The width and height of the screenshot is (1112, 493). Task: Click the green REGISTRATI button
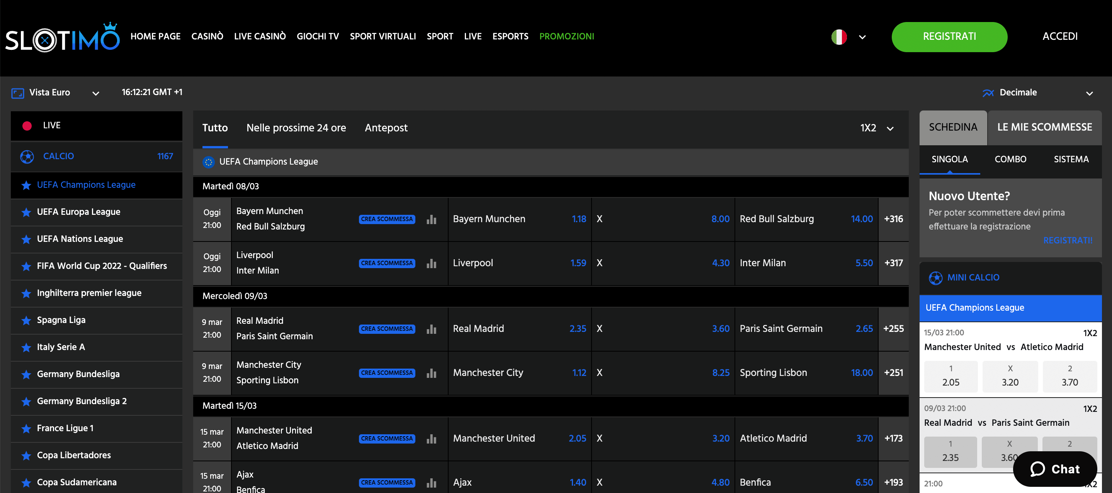click(949, 37)
